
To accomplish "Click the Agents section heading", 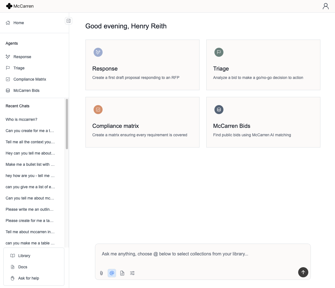I will pos(12,43).
